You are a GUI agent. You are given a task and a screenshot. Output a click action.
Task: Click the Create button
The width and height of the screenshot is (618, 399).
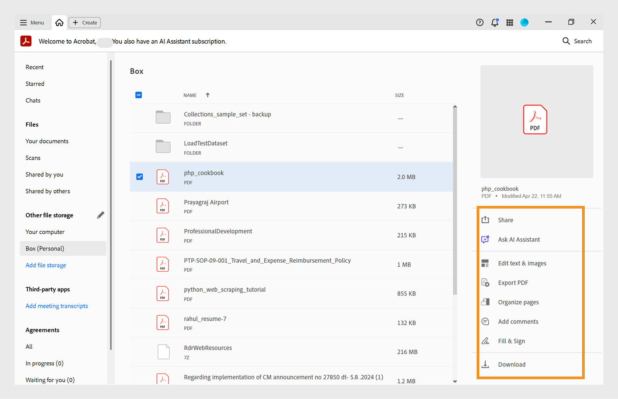(x=84, y=22)
